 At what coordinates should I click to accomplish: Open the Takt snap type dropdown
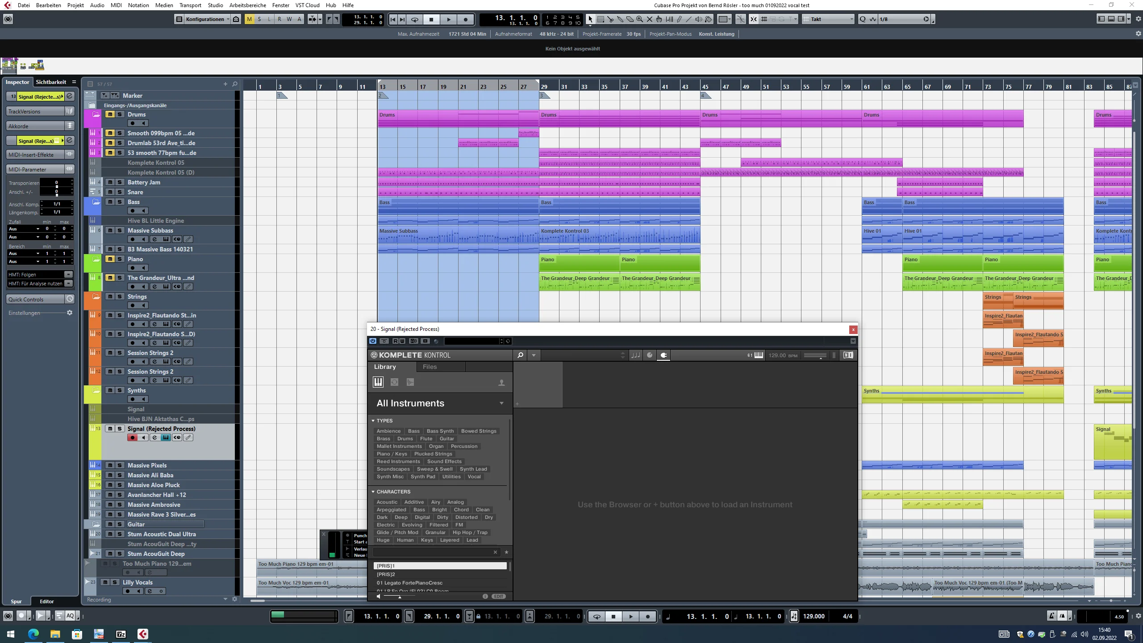pyautogui.click(x=828, y=19)
